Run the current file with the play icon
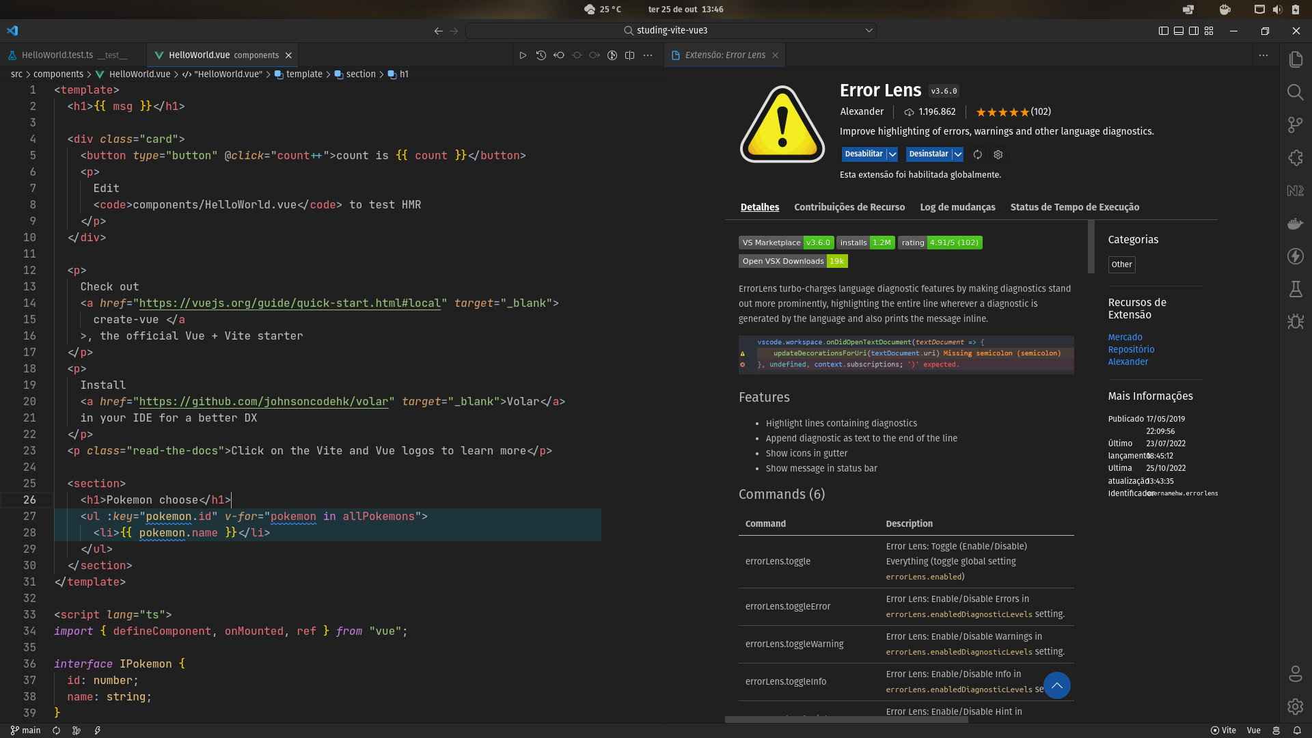 pyautogui.click(x=523, y=55)
